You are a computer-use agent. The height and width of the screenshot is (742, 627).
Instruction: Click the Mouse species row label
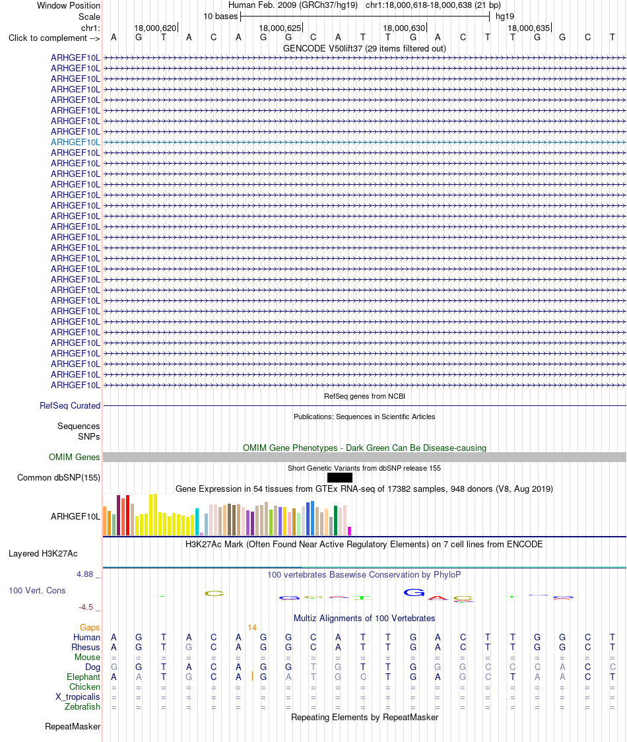pyautogui.click(x=88, y=657)
